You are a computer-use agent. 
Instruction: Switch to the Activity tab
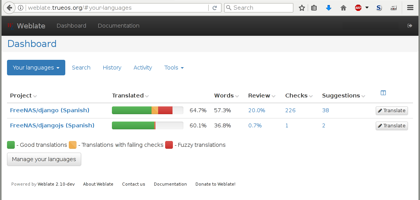point(143,68)
